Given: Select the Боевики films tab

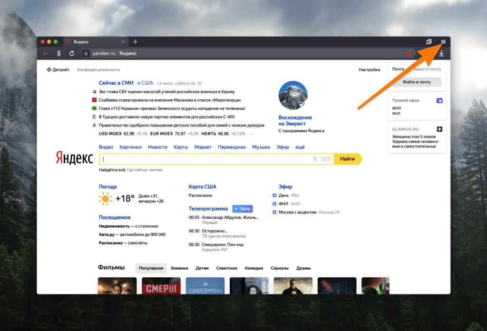Looking at the screenshot, I should point(179,268).
